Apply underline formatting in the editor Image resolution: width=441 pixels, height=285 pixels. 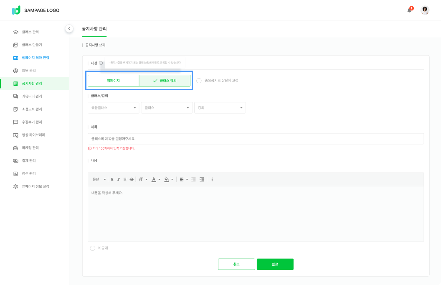pyautogui.click(x=125, y=179)
